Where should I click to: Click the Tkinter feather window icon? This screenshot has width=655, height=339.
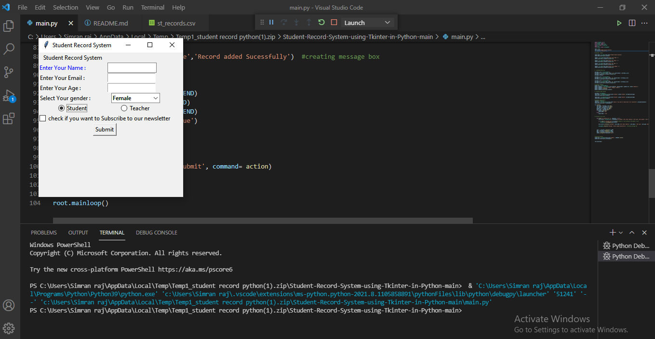click(x=46, y=45)
